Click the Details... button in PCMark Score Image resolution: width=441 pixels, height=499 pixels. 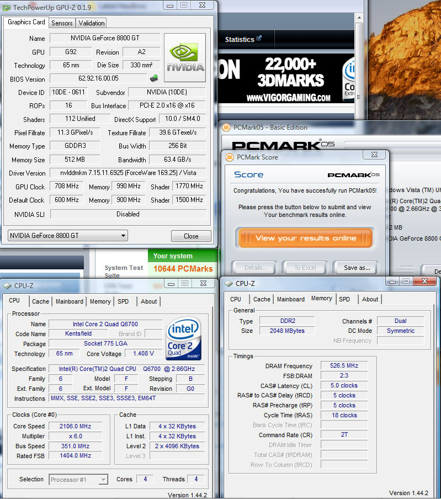pos(256,268)
